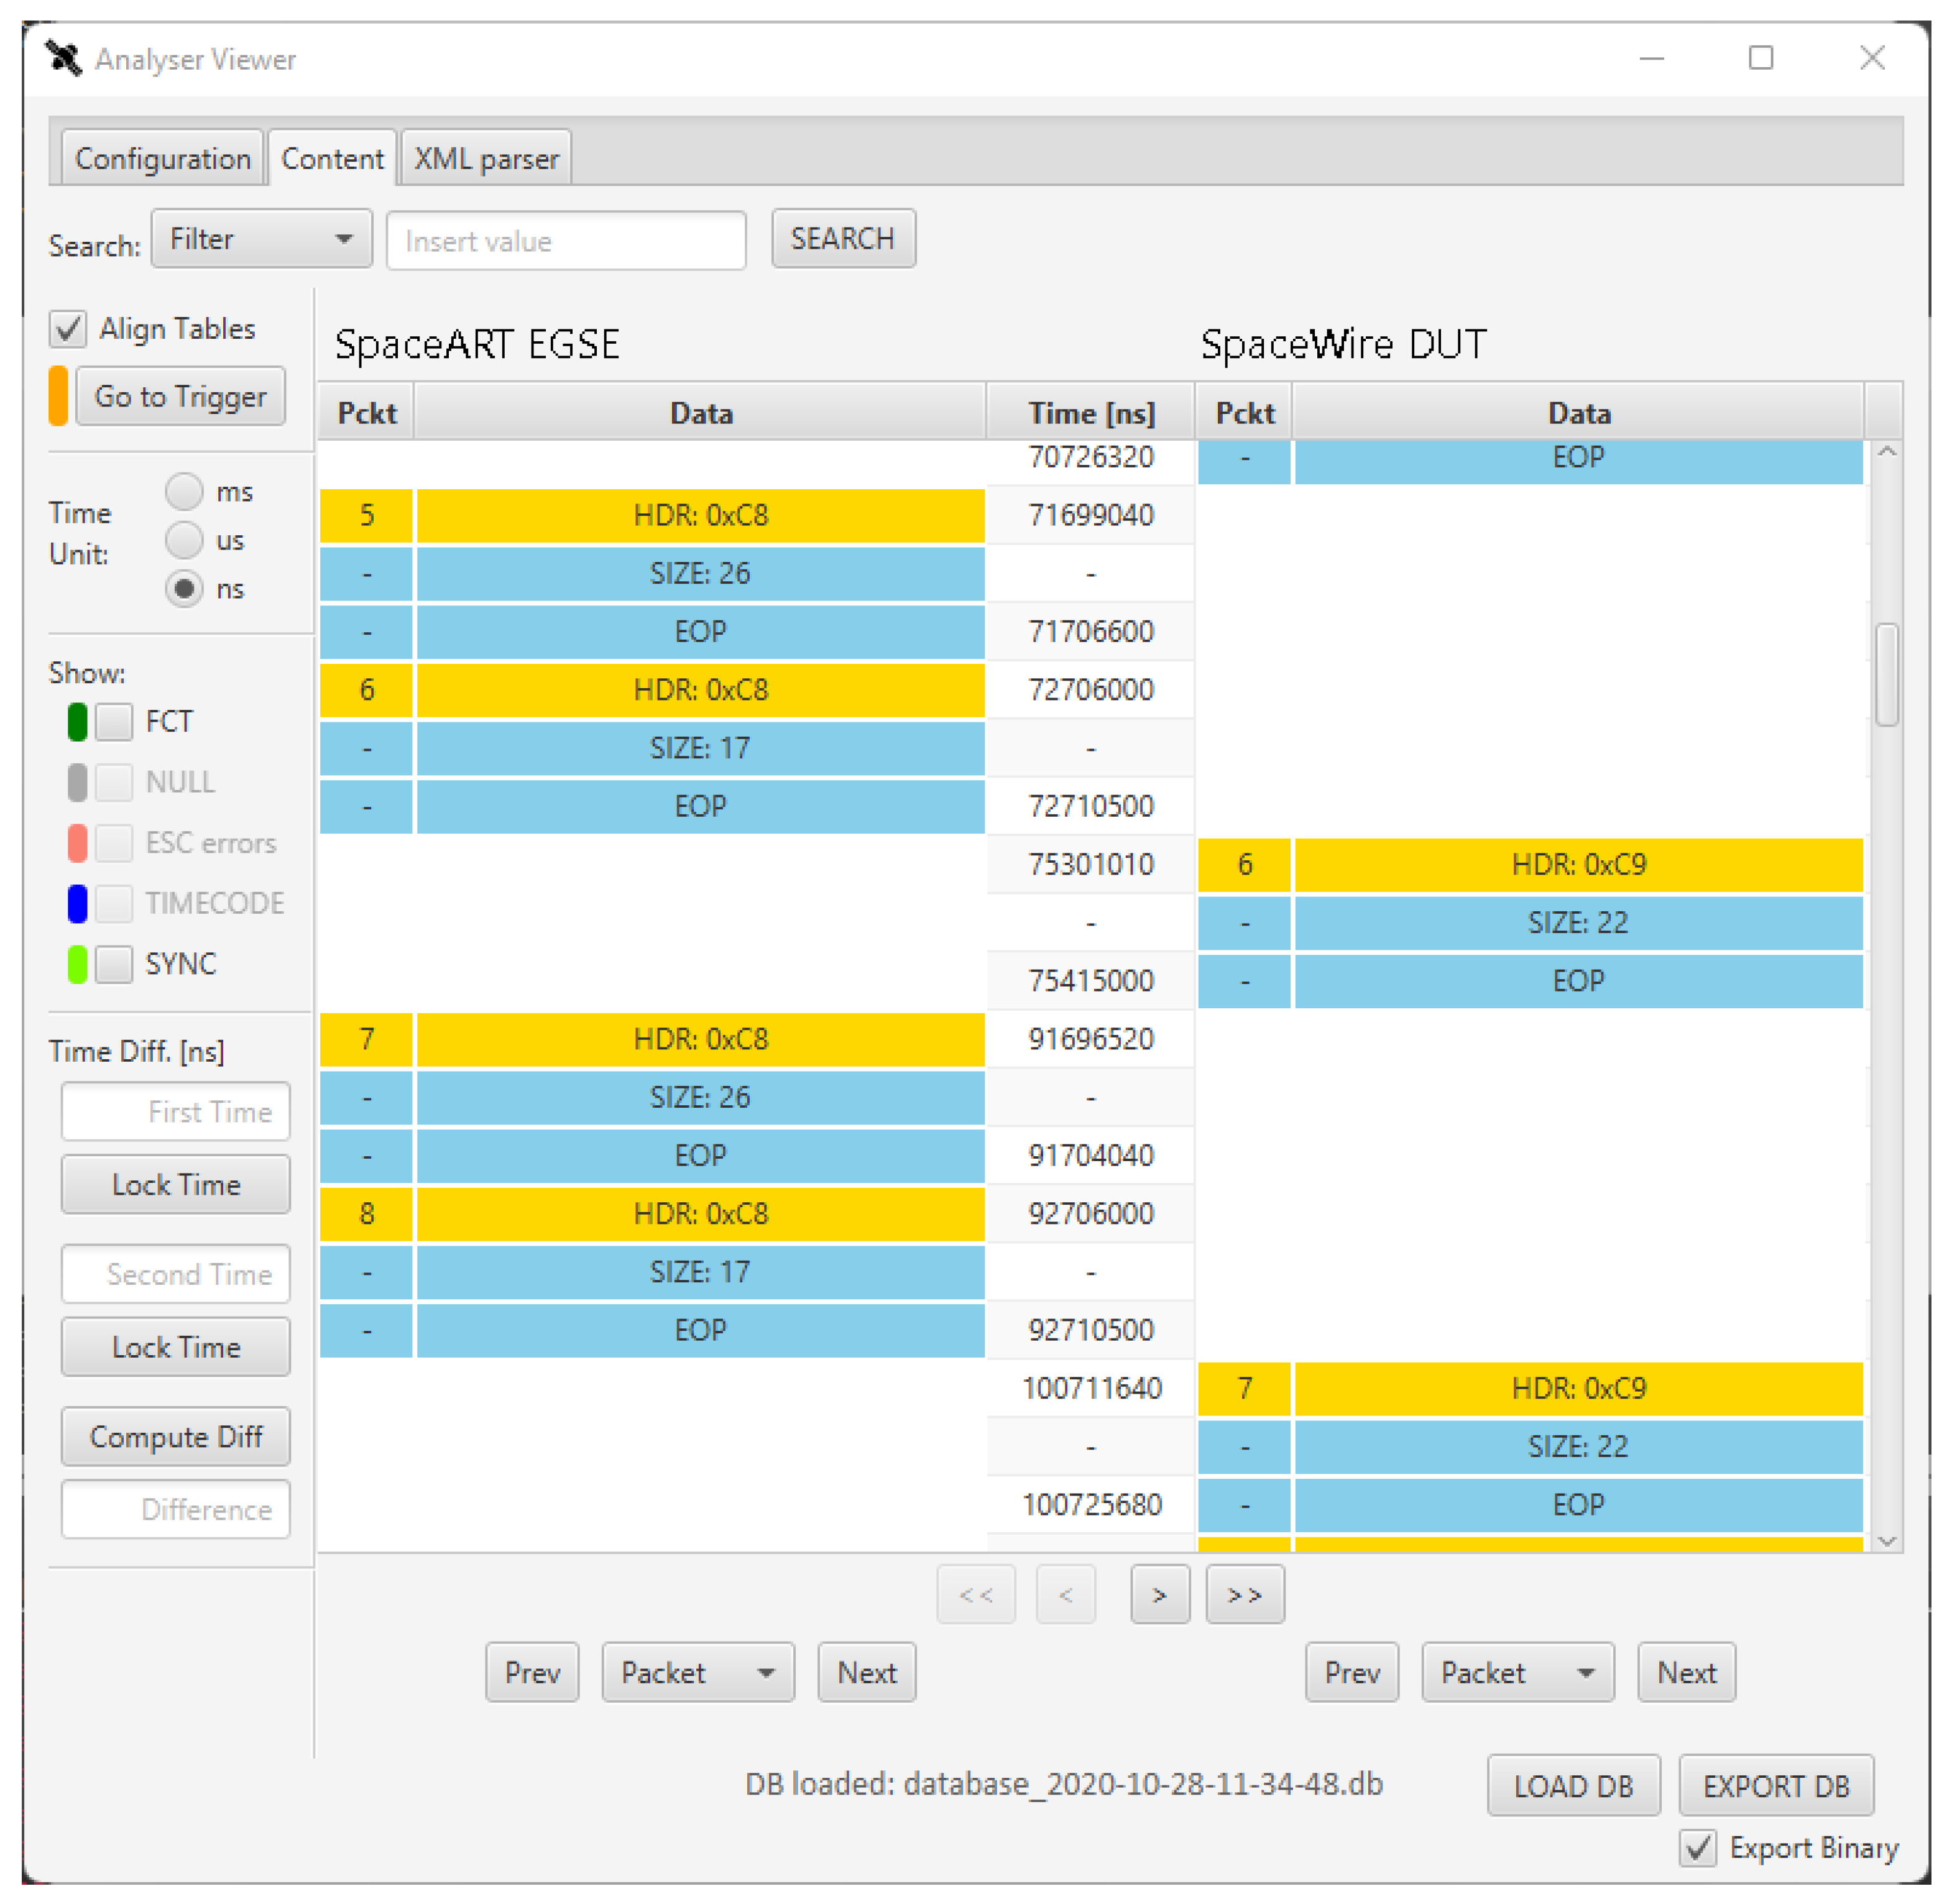Maximize the Analyser Viewer window

(1760, 58)
